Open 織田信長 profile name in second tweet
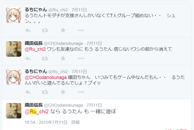194x130 pixels. pyautogui.click(x=34, y=43)
